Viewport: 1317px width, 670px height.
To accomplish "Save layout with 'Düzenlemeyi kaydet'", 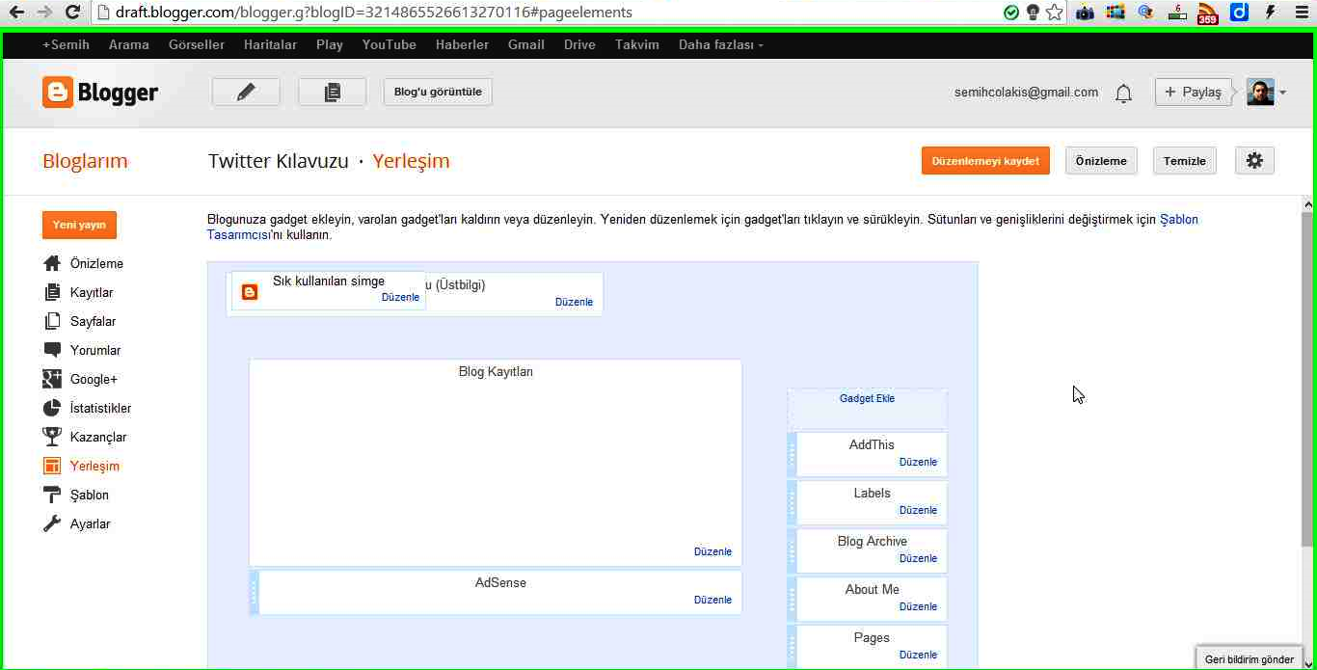I will (x=985, y=161).
